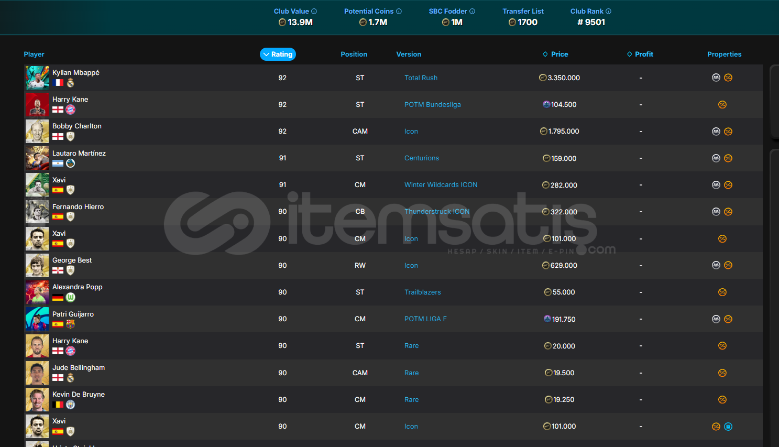The height and width of the screenshot is (447, 779).
Task: Open the Centurions version link
Action: pyautogui.click(x=422, y=158)
